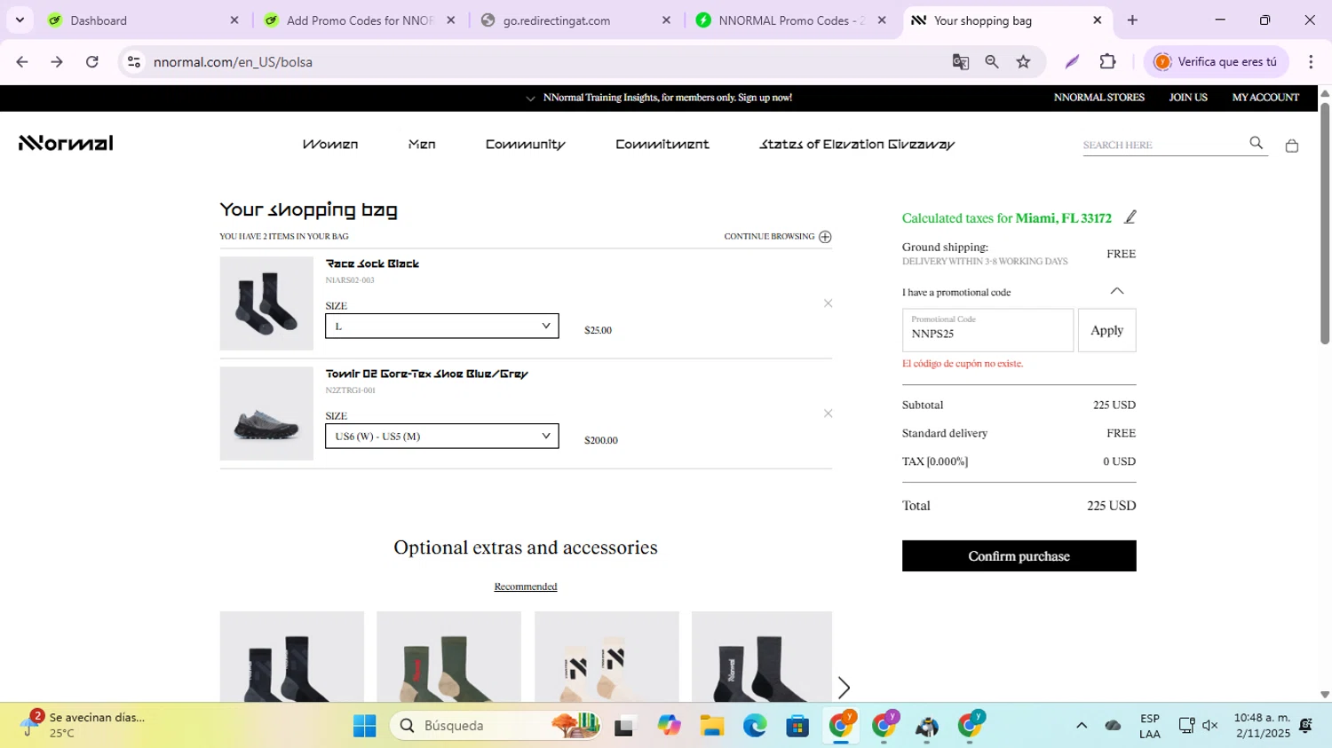Screen dimensions: 1332x748
Task: Open the shopping bag icon in header
Action: 1291,146
